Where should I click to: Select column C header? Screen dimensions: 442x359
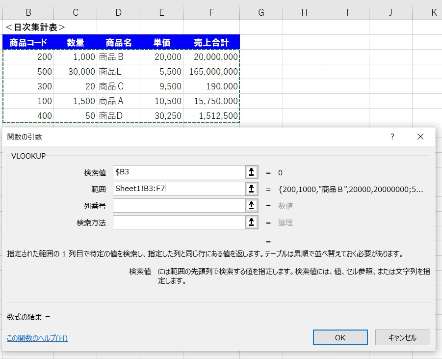click(75, 12)
